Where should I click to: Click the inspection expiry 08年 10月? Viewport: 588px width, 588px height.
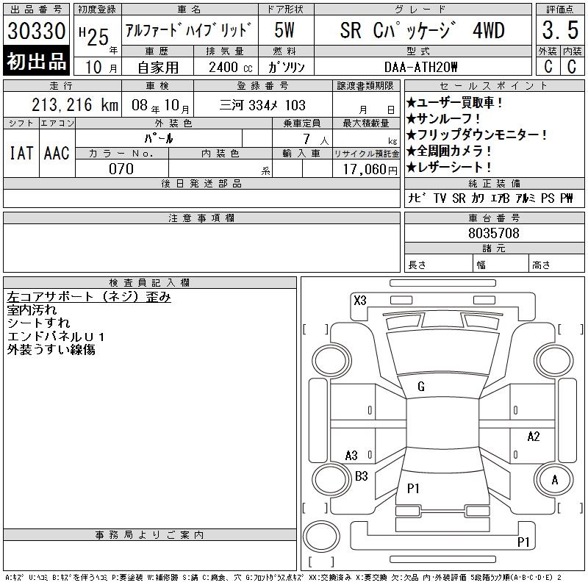click(160, 105)
